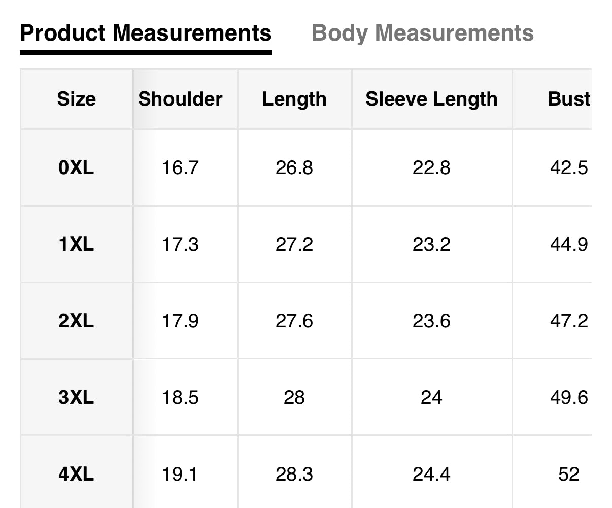
Task: Click the 28 length cell for 3XL
Action: pos(294,397)
